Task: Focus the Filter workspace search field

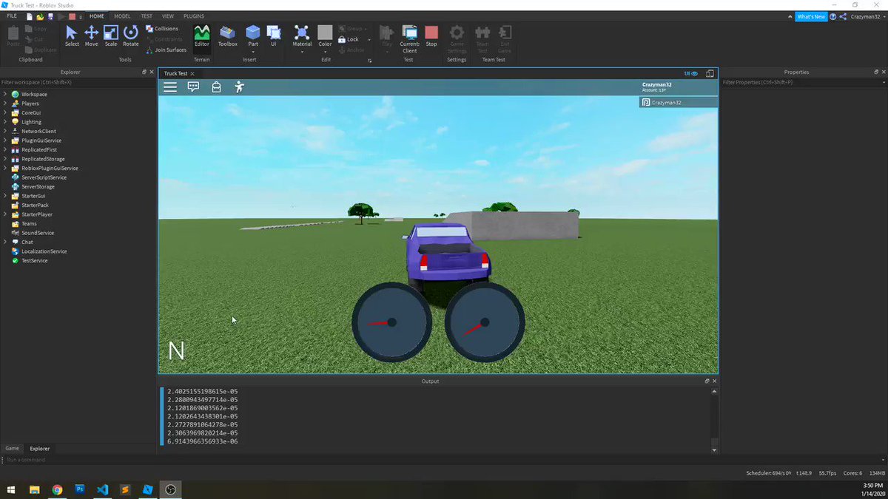Action: tap(78, 82)
